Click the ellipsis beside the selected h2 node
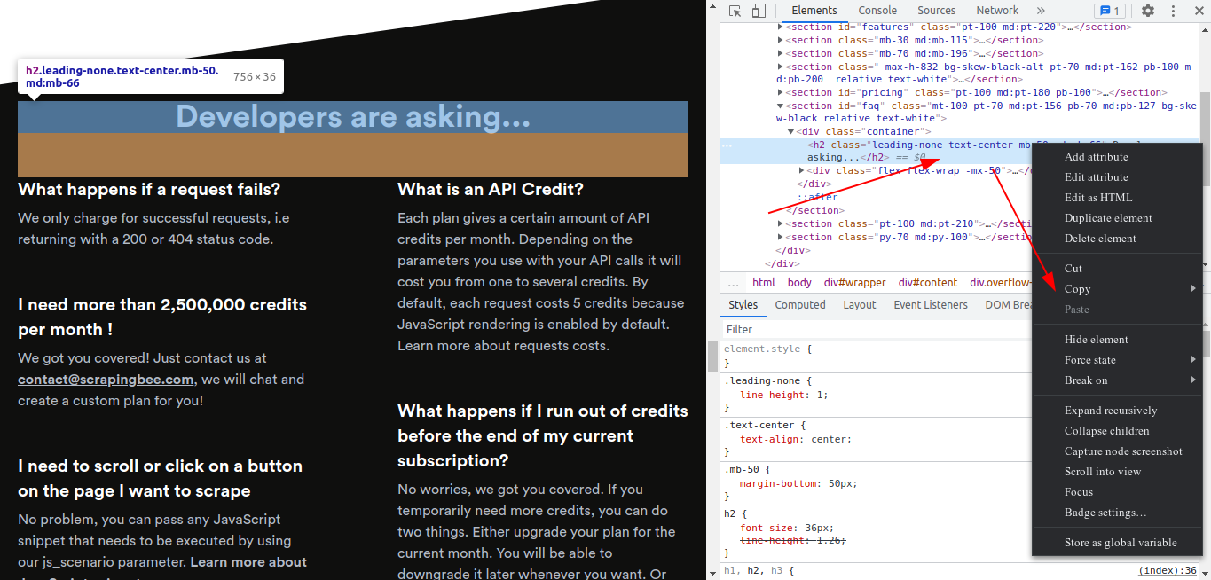1211x580 pixels. point(727,145)
